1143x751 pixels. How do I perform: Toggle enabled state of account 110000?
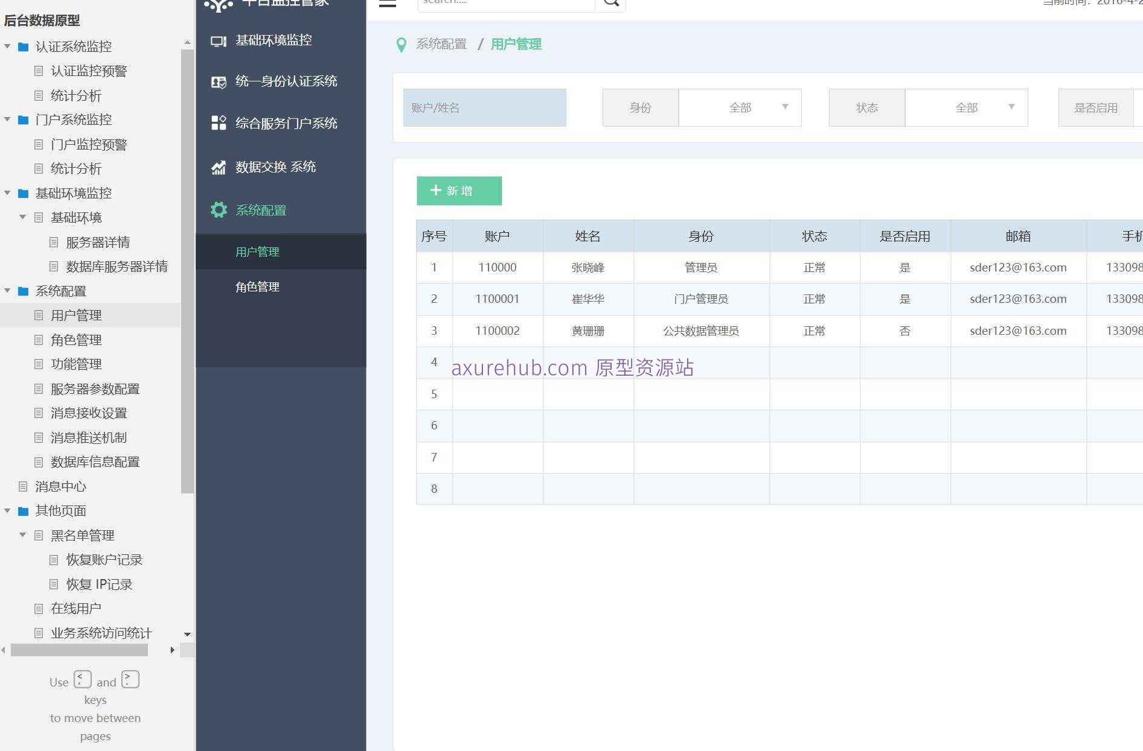904,267
